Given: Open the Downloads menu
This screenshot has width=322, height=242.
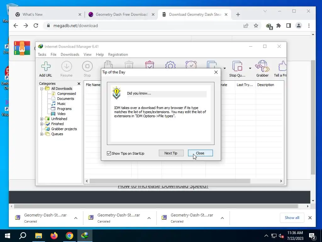Looking at the screenshot, I should (70, 55).
